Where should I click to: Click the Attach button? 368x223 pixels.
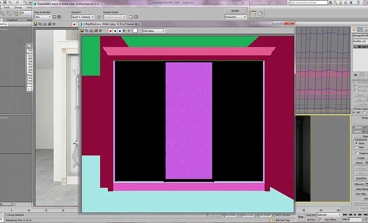click(x=359, y=163)
